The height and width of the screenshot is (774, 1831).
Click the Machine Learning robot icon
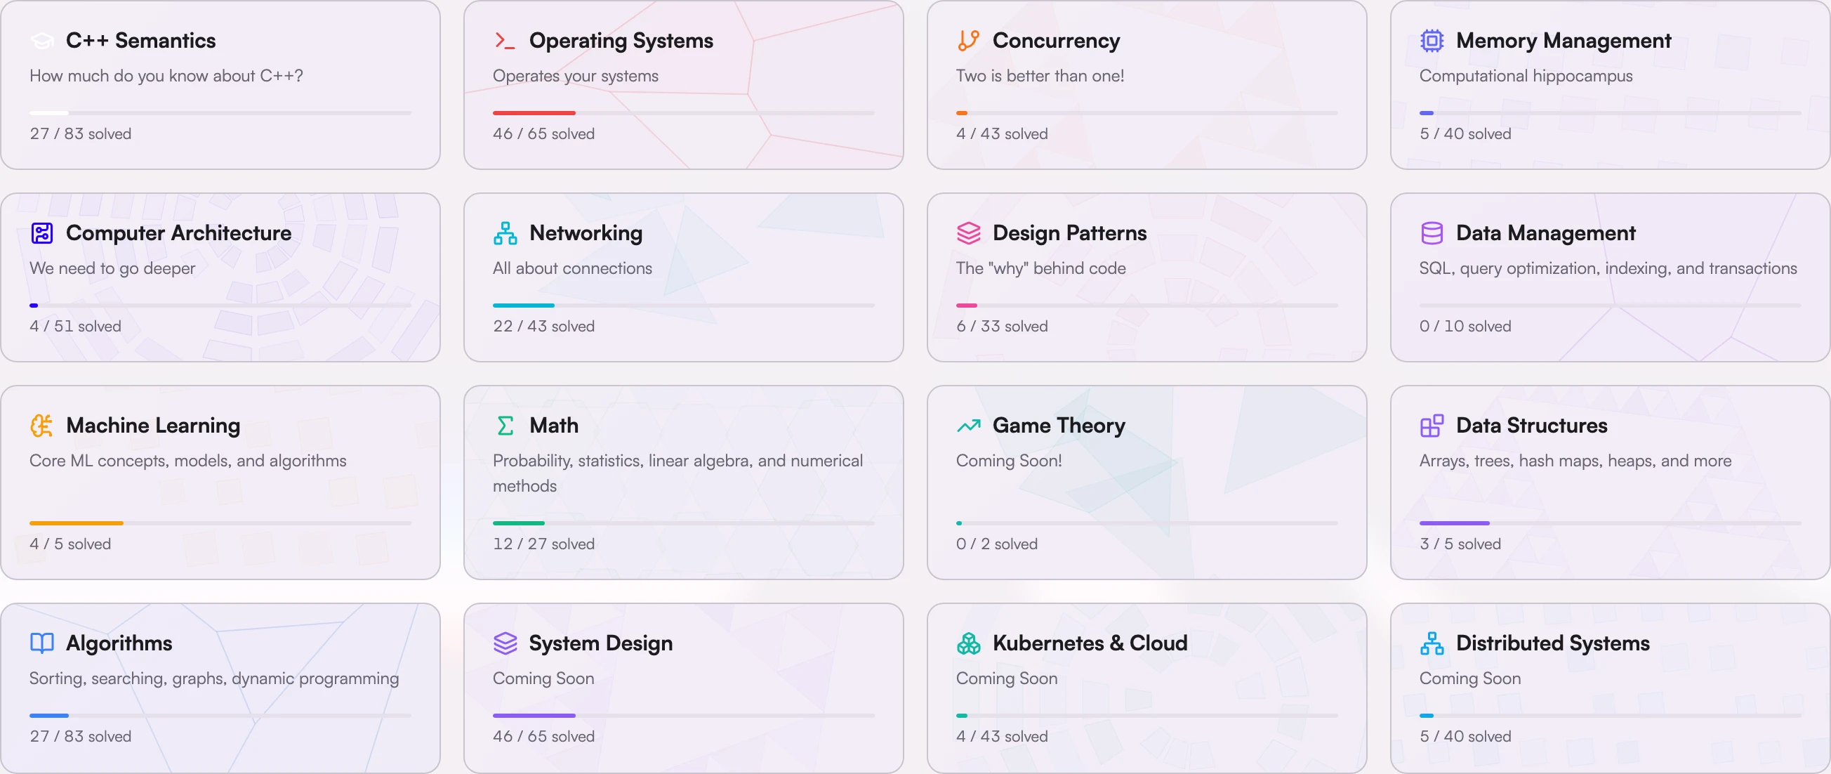pyautogui.click(x=42, y=426)
